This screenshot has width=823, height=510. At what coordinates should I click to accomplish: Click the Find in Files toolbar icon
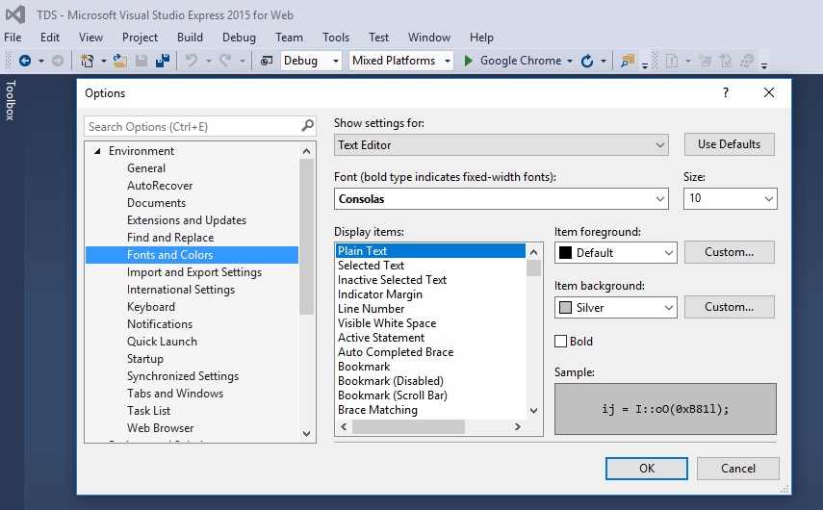[x=628, y=61]
